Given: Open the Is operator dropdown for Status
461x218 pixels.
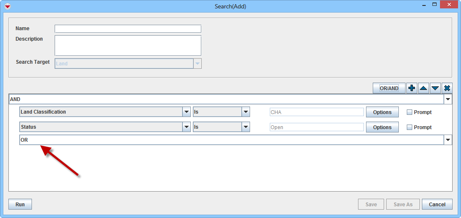Looking at the screenshot, I should tap(245, 127).
